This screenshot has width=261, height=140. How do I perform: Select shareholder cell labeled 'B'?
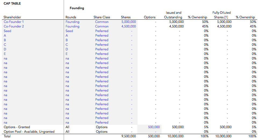click(5, 40)
